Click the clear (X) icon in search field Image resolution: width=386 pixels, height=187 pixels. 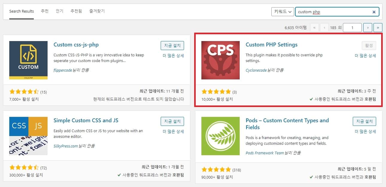click(374, 12)
